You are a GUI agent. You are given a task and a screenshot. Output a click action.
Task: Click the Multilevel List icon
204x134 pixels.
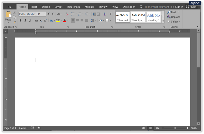86,14
